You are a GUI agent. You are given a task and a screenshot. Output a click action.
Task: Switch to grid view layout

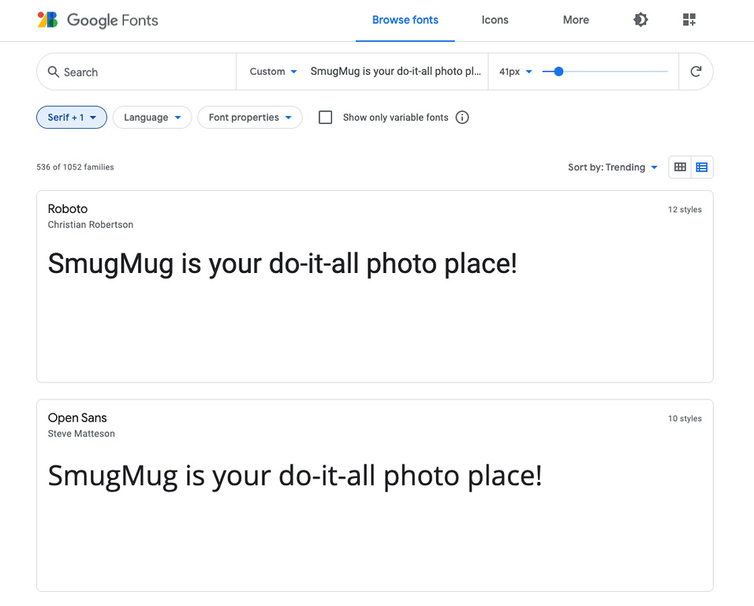click(680, 167)
